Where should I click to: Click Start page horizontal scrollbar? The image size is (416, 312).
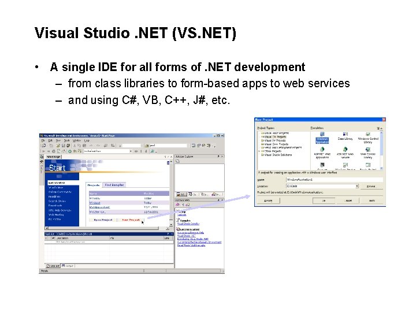point(107,228)
